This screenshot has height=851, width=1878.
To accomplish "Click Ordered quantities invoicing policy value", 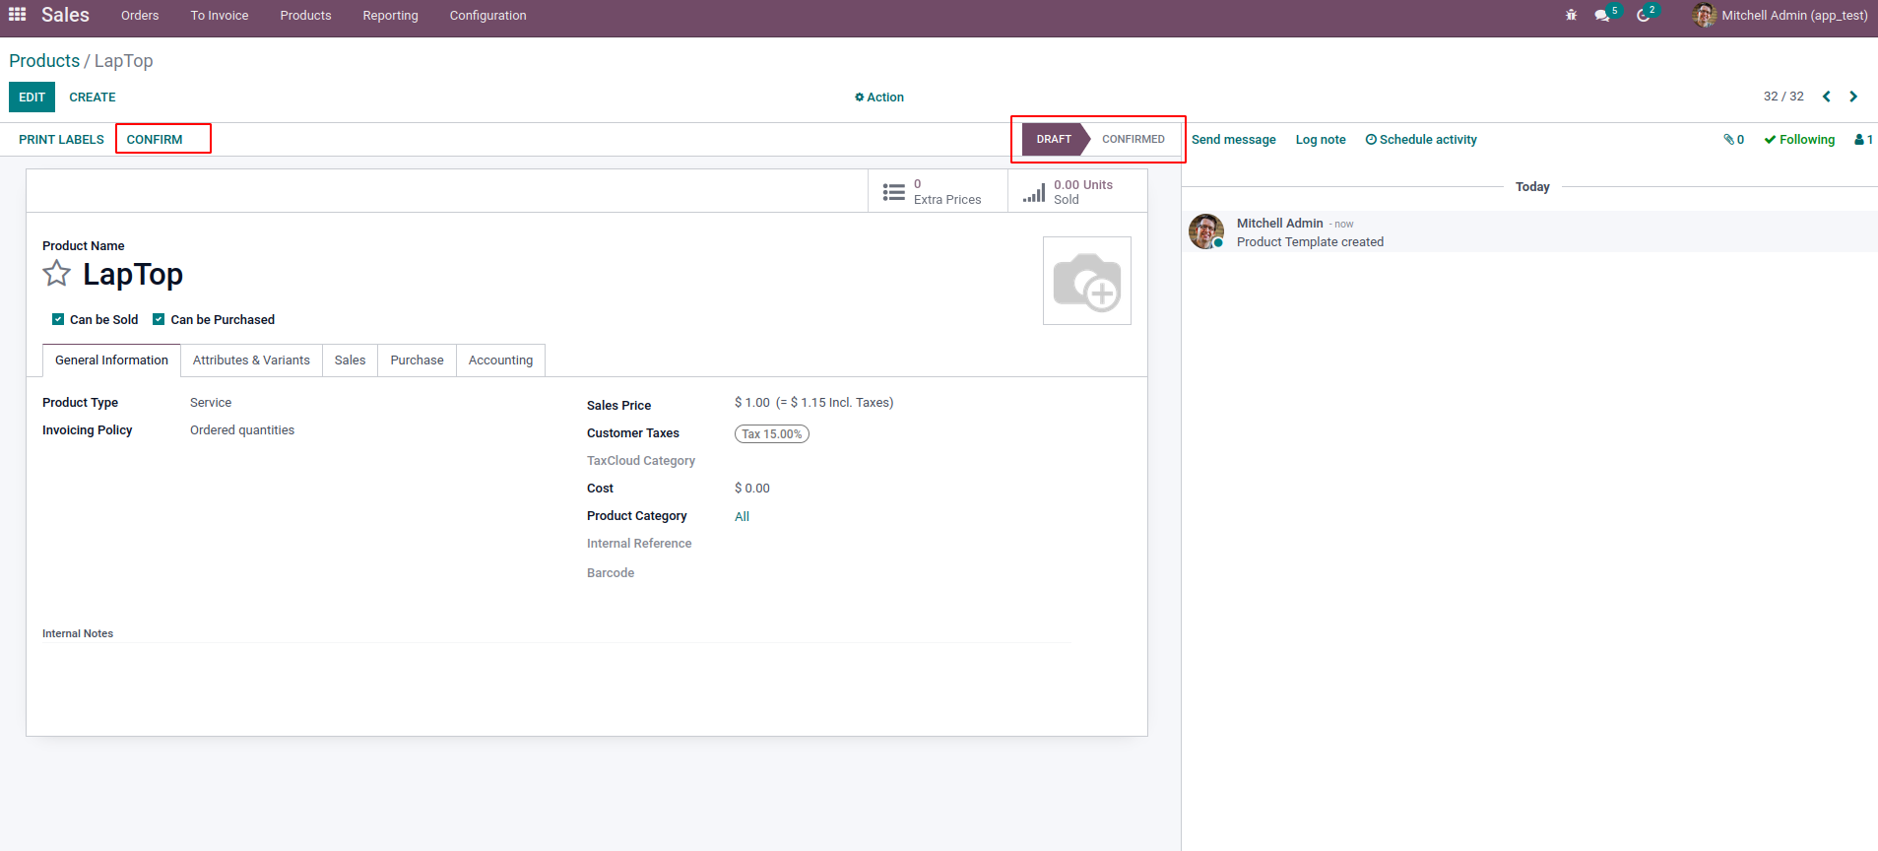I will [242, 430].
